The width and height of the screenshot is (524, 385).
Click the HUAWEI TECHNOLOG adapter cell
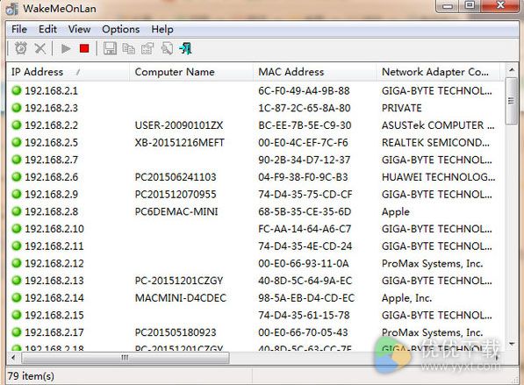[x=439, y=177]
